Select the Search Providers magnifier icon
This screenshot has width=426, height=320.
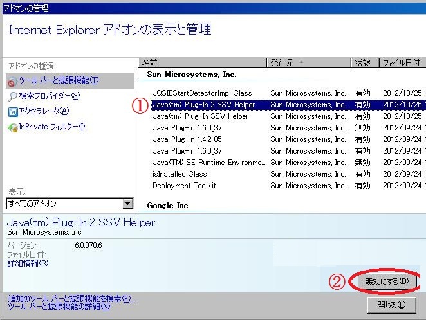[13, 96]
